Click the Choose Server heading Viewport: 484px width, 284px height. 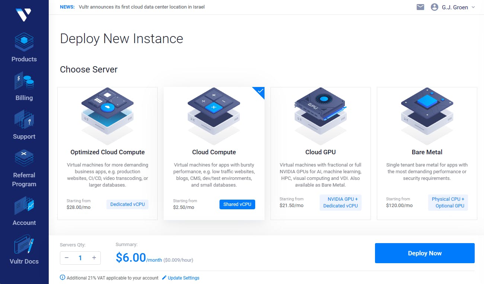pos(89,70)
